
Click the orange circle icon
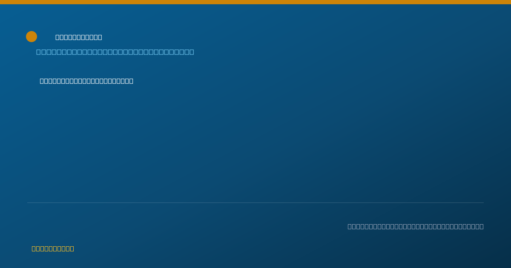pyautogui.click(x=32, y=37)
